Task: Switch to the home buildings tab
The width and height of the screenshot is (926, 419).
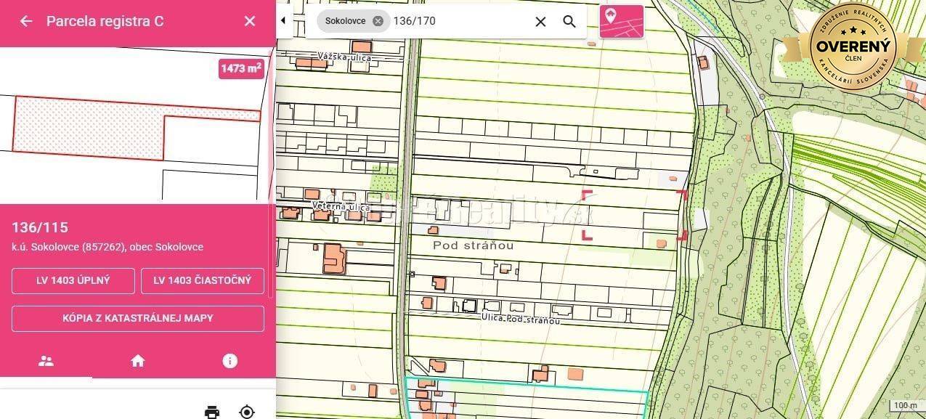Action: [x=138, y=361]
